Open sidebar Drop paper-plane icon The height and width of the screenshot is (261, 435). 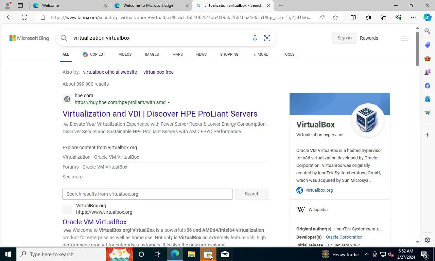[428, 113]
